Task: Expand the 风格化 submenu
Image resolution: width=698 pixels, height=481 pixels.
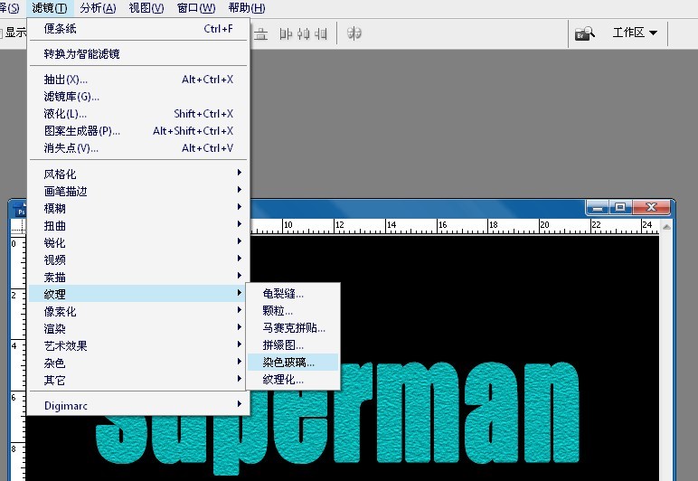Action: (138, 174)
